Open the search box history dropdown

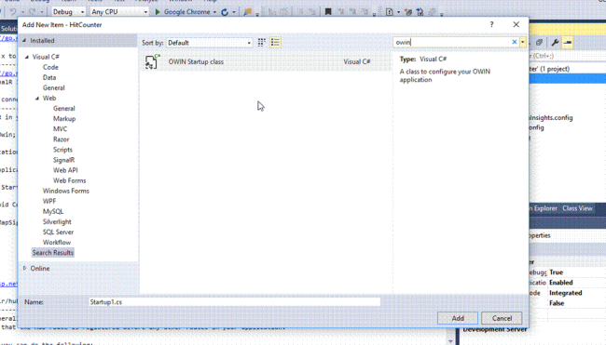522,42
